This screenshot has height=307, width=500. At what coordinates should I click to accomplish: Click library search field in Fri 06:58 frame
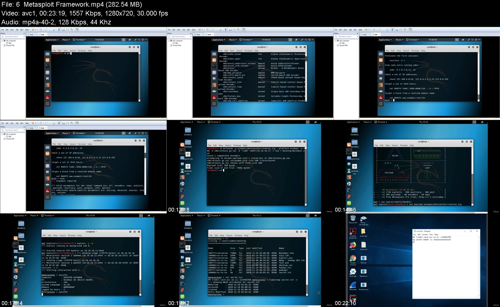pos(12,130)
